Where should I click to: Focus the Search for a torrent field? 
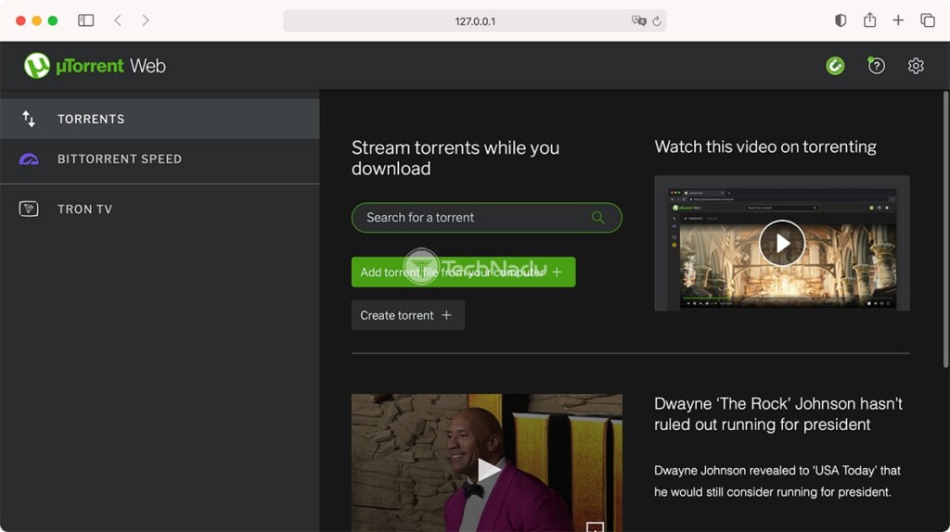coord(486,217)
